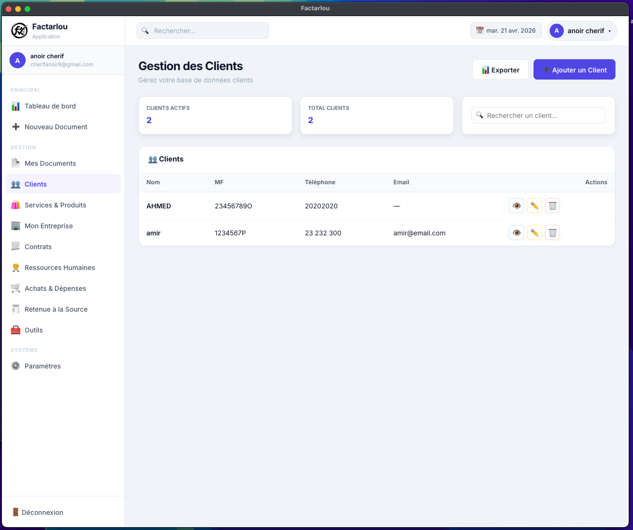Viewport: 633px width, 530px height.
Task: Click the Rechercher un client search field
Action: pyautogui.click(x=538, y=115)
